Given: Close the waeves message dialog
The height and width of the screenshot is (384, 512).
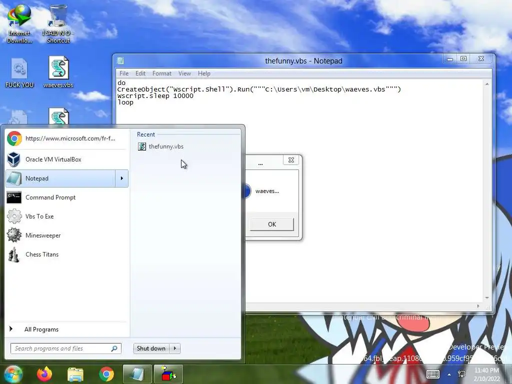Looking at the screenshot, I should (x=291, y=160).
